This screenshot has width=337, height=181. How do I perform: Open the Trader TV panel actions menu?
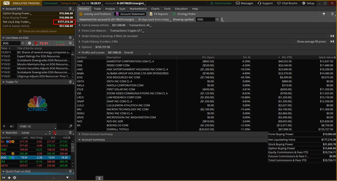[70, 82]
